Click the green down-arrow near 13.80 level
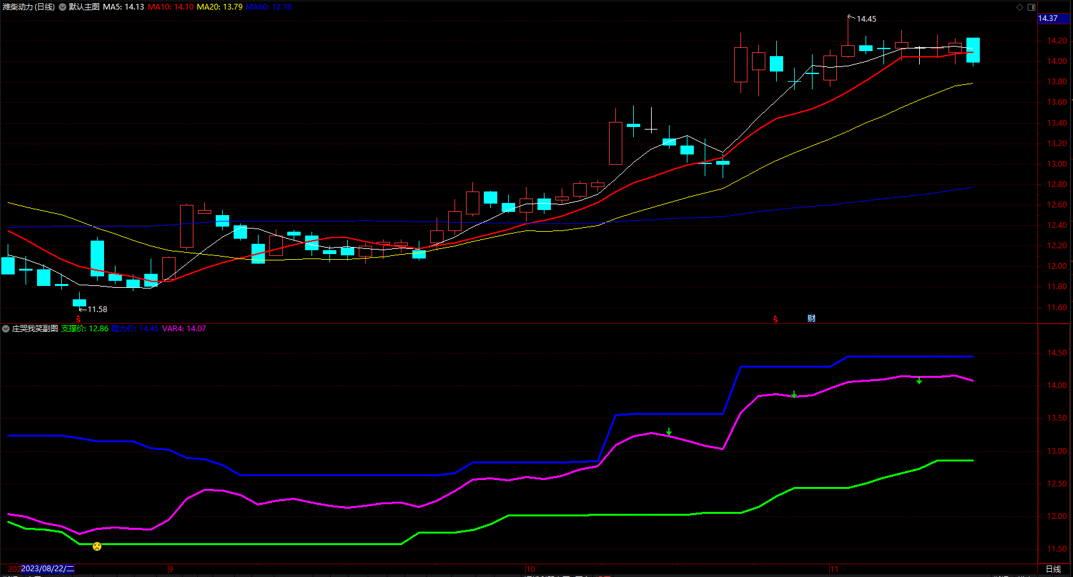This screenshot has height=577, width=1073. click(794, 394)
